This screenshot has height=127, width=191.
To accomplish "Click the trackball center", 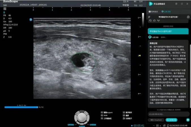I will (x=82, y=117).
